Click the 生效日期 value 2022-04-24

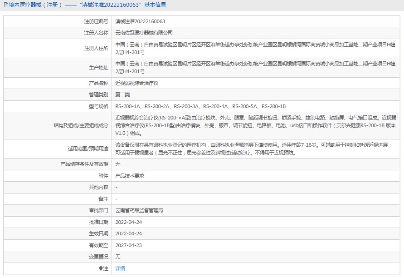pos(129,233)
